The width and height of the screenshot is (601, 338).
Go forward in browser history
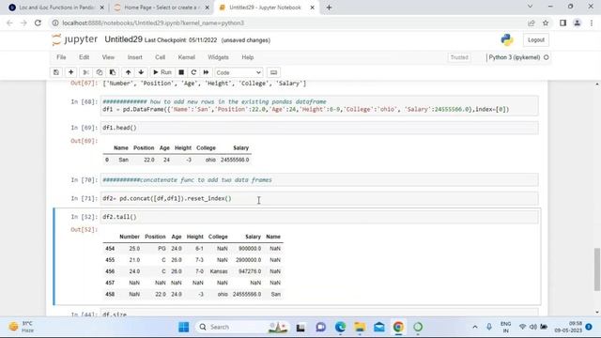point(23,23)
